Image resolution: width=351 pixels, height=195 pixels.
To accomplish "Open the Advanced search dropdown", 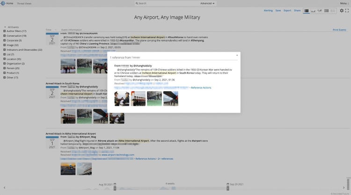I will (x=207, y=3).
